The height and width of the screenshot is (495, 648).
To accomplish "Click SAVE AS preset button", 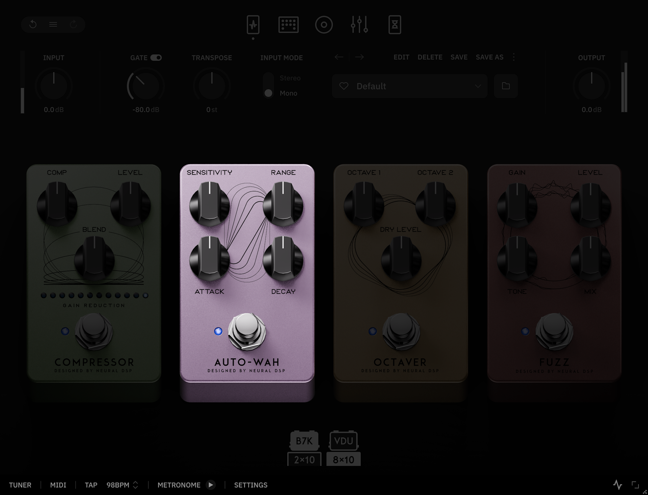I will click(x=489, y=57).
